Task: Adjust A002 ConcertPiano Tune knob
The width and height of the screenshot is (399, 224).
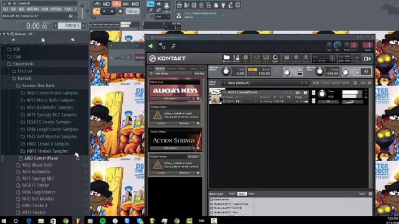Action: 322,94
